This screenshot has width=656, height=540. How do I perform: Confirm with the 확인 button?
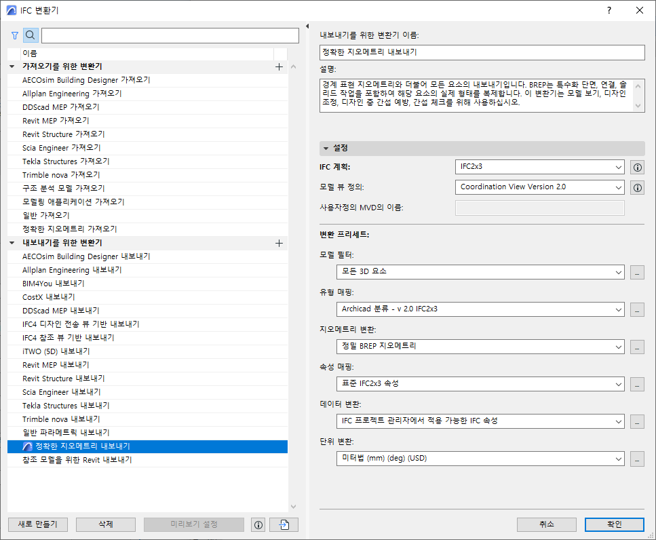[x=613, y=524]
